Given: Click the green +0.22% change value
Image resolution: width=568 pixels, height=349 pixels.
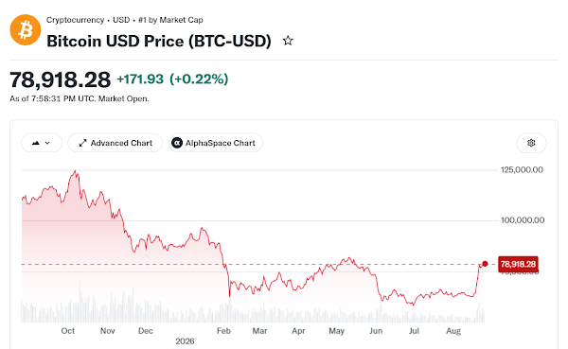Looking at the screenshot, I should pyautogui.click(x=199, y=79).
